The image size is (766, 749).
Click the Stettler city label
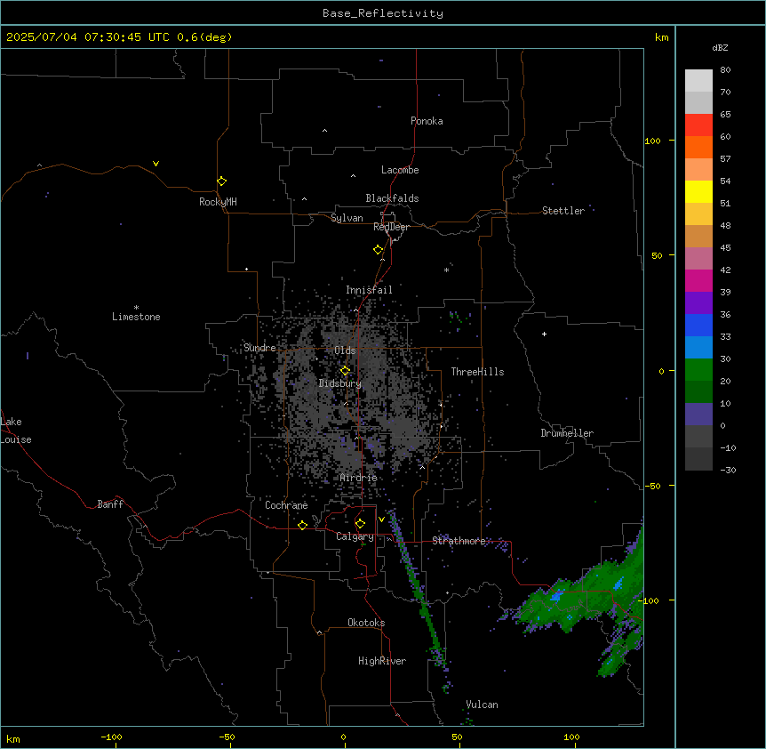563,211
